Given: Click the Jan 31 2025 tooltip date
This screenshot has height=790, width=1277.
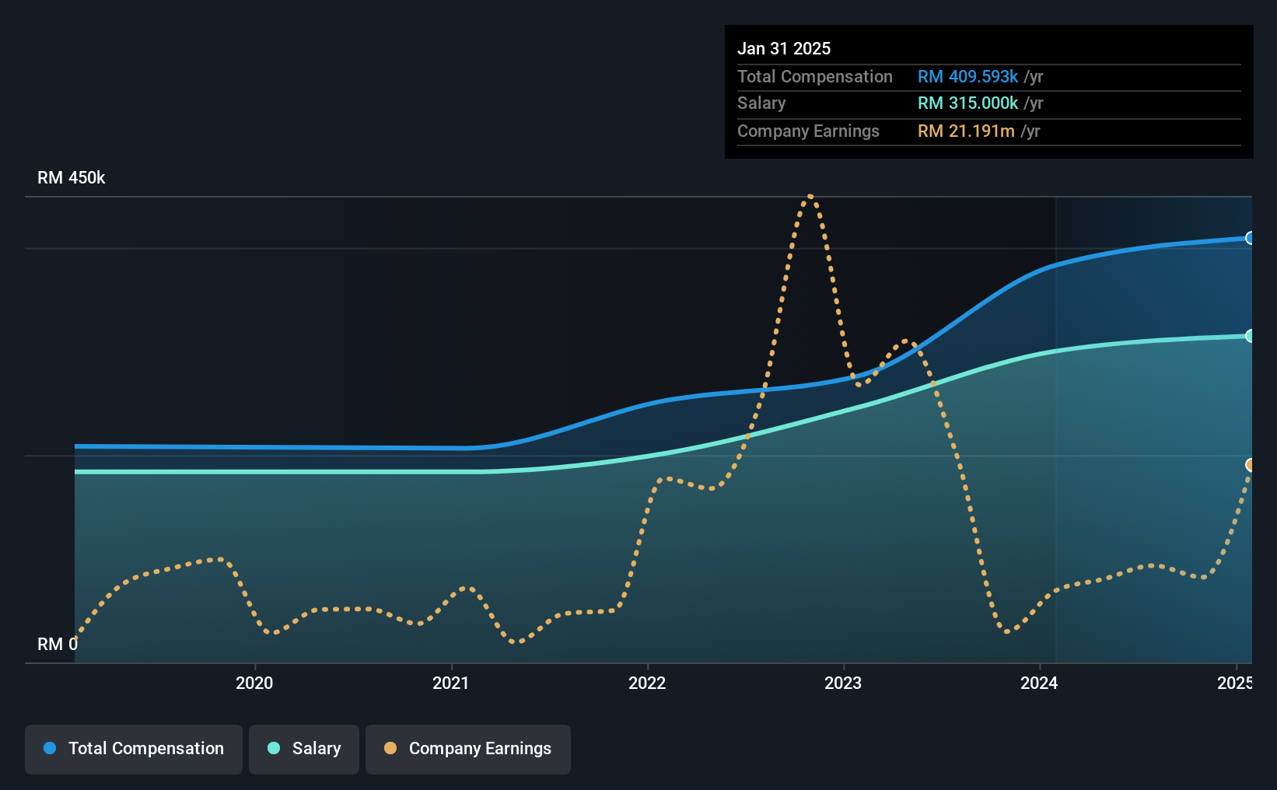Looking at the screenshot, I should coord(784,48).
